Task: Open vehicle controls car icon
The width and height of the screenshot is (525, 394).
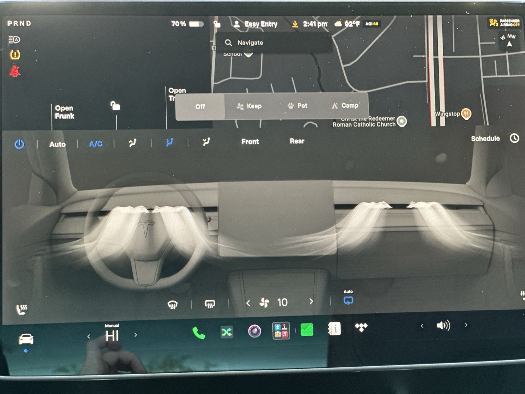Action: pos(26,339)
